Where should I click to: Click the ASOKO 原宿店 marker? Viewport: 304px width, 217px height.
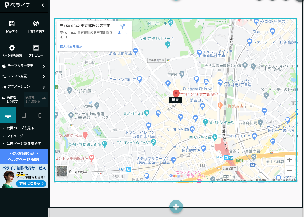pyautogui.click(x=256, y=21)
